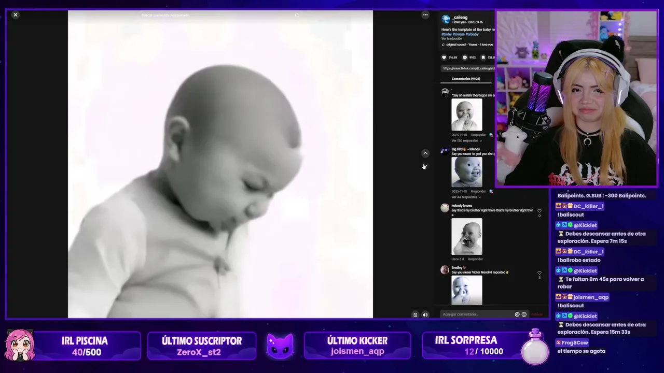Viewport: 664px width, 373px height.
Task: Open Big bird's comment baby image
Action: click(x=467, y=172)
